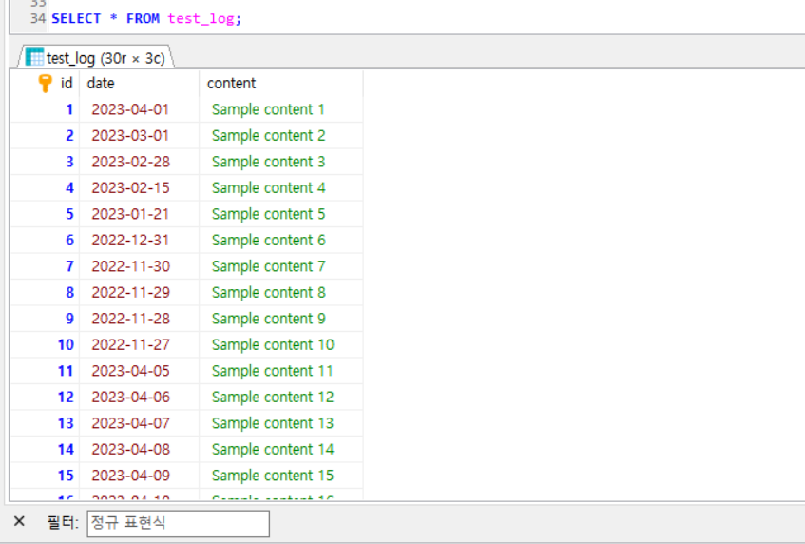Image resolution: width=805 pixels, height=544 pixels.
Task: Select date cell 2022-11-30
Action: pyautogui.click(x=139, y=266)
